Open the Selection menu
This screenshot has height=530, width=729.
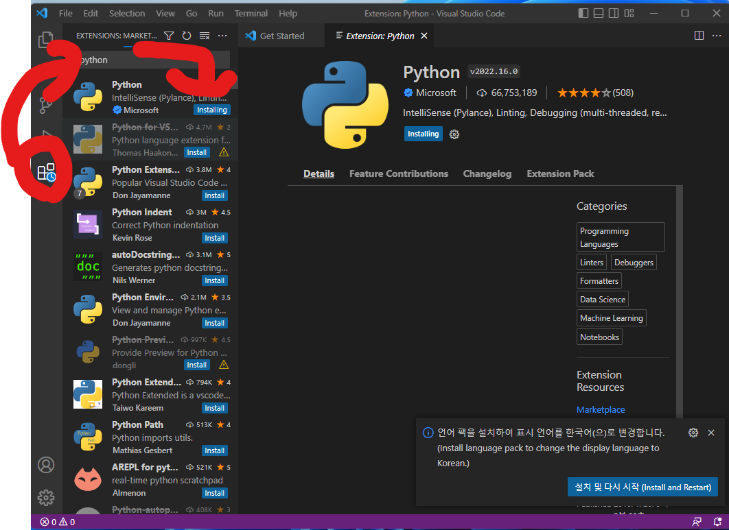click(x=127, y=14)
